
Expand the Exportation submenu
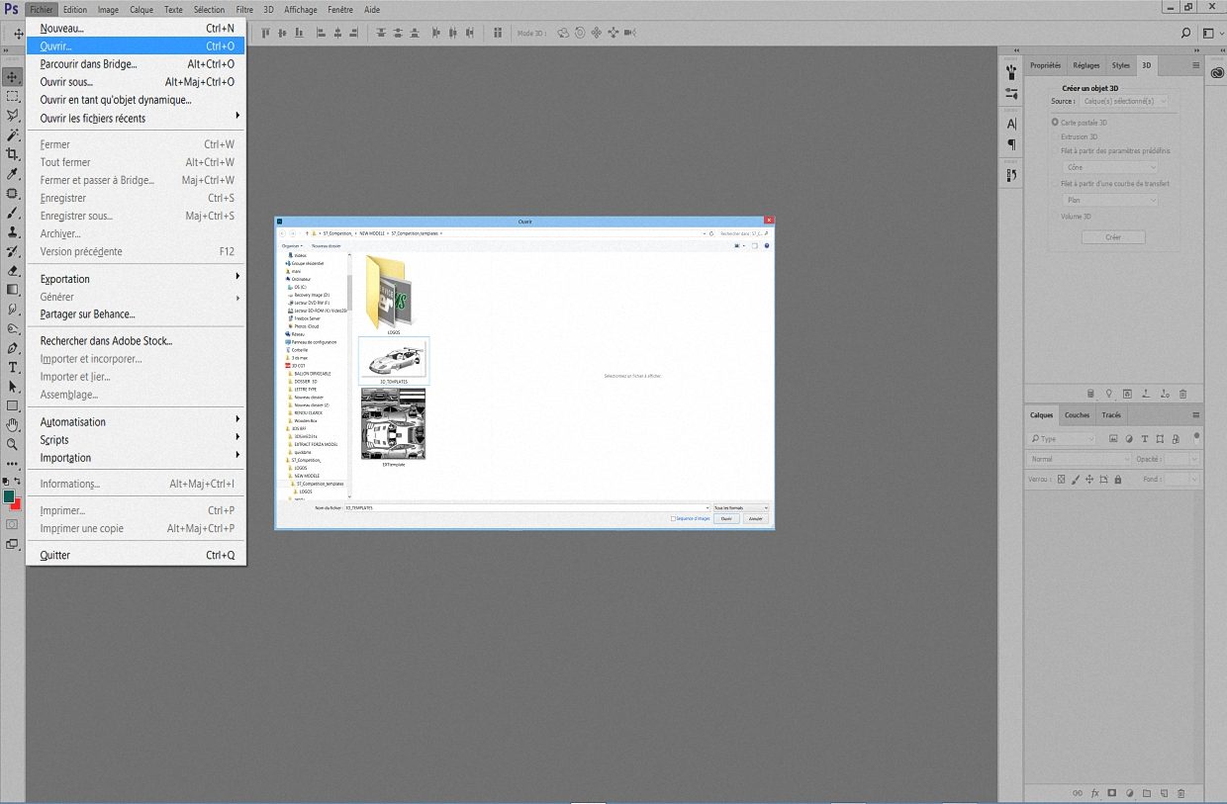[x=136, y=279]
